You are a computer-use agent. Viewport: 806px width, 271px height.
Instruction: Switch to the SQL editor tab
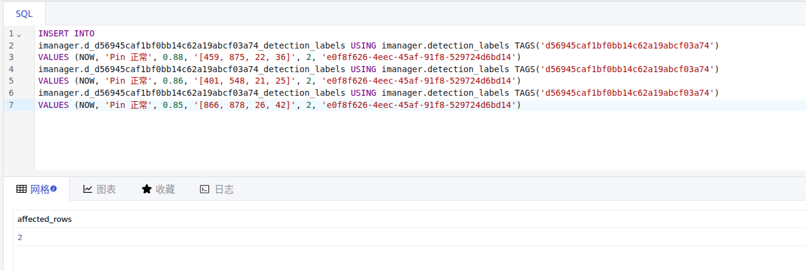pos(24,13)
